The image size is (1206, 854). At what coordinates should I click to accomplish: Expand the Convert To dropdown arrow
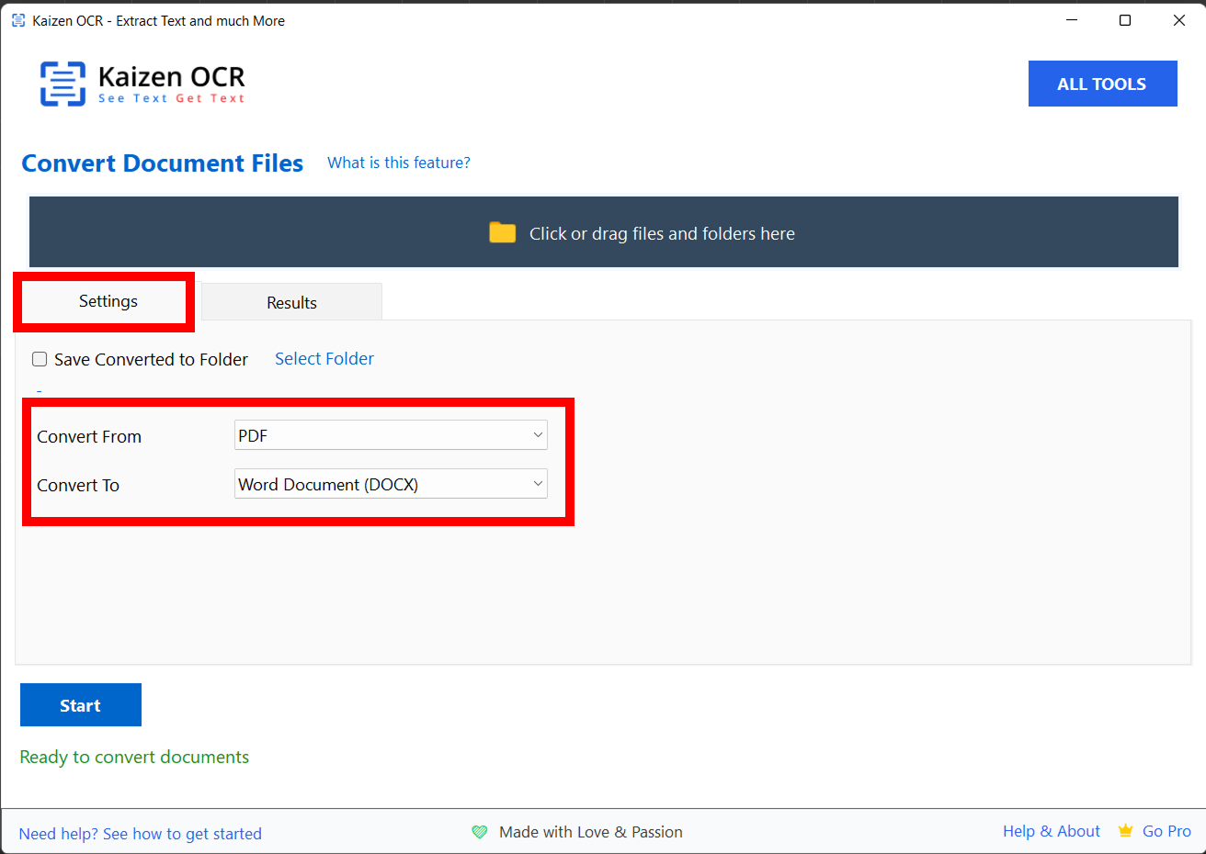pos(538,484)
